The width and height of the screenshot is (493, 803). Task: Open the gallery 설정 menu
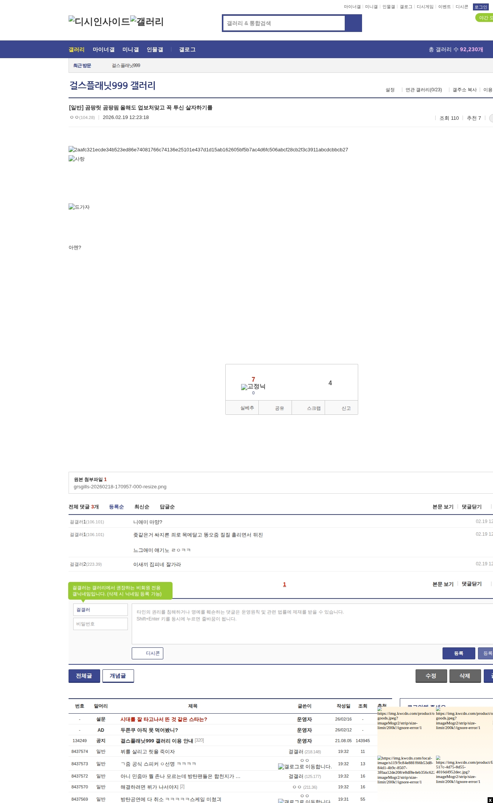(x=390, y=90)
